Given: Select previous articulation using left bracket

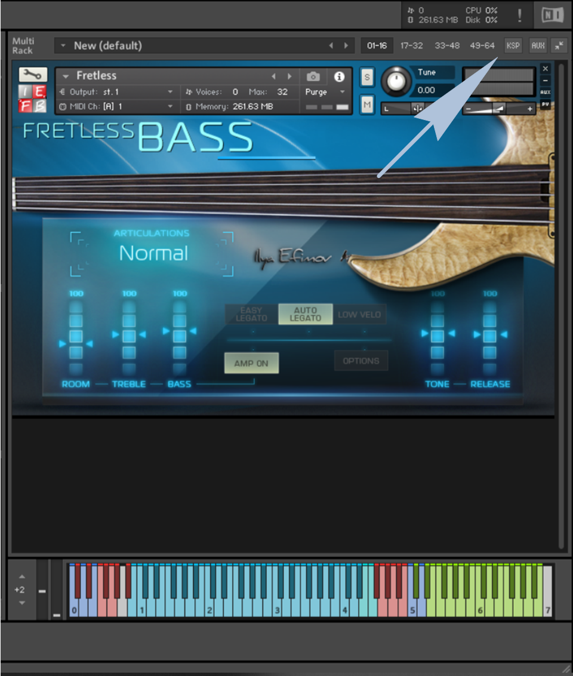Looking at the screenshot, I should 79,254.
